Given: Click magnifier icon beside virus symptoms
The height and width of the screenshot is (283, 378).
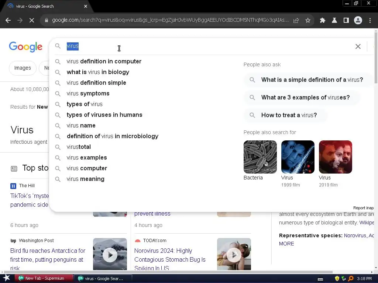Looking at the screenshot, I should (x=58, y=94).
